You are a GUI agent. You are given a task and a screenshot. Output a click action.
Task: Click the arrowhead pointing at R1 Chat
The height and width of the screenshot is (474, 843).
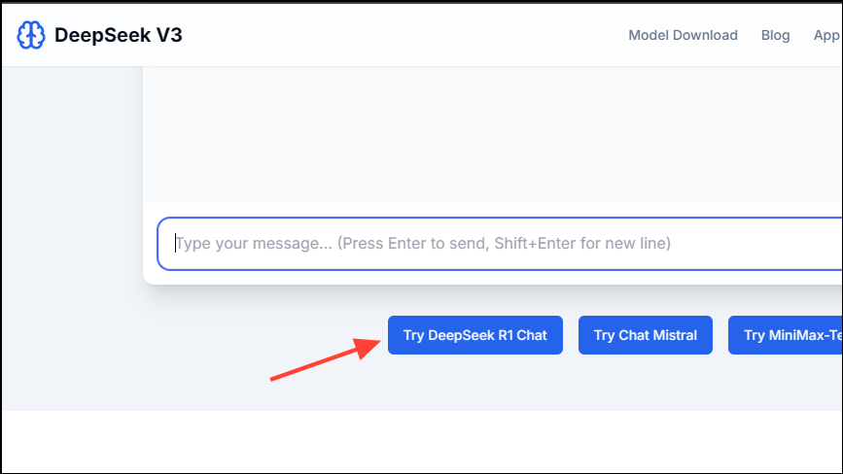point(369,346)
